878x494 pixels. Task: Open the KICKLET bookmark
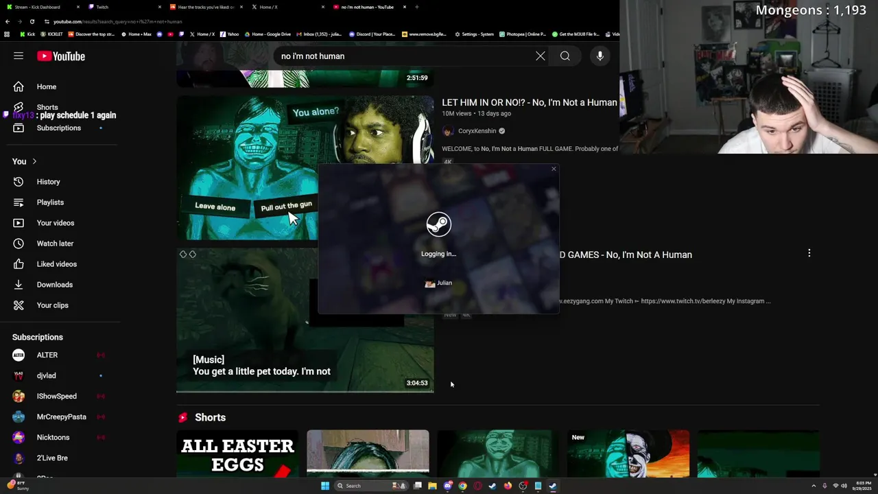coord(52,34)
